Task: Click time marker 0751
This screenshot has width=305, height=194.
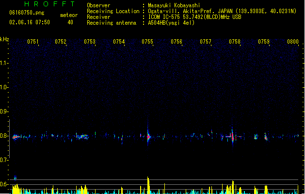Action: [x=33, y=42]
